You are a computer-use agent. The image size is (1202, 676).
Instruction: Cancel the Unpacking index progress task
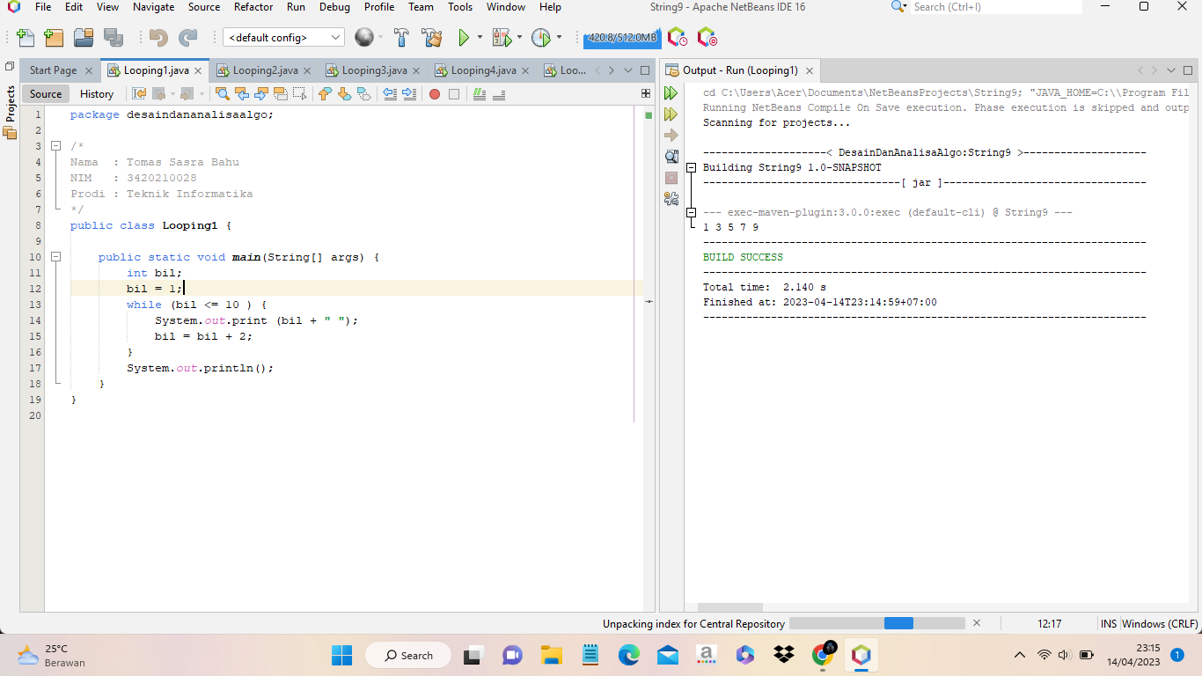pyautogui.click(x=977, y=623)
